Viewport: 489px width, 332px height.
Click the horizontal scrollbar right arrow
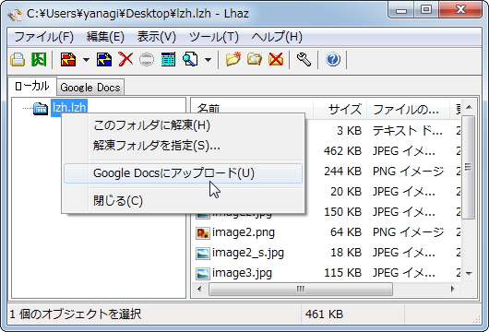[x=452, y=289]
